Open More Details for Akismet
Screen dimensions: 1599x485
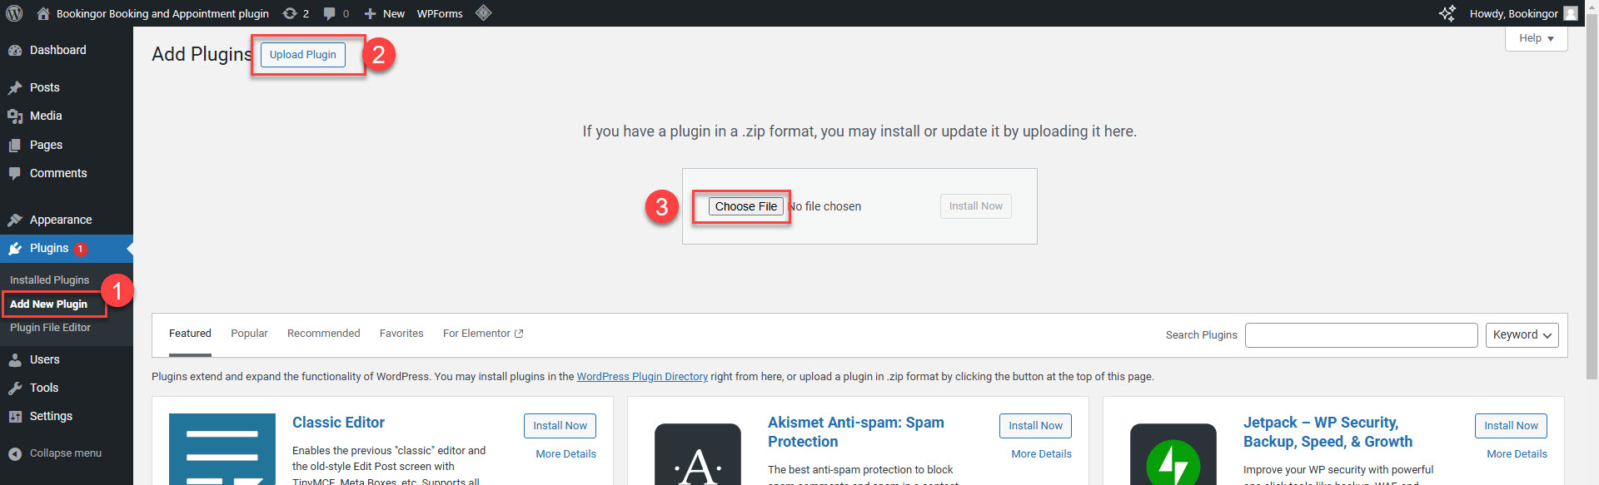(1042, 454)
